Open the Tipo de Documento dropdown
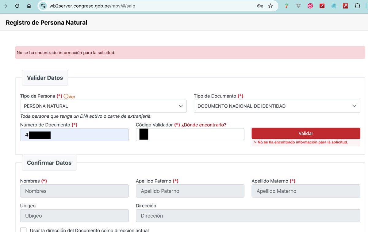Screen dimensions: 368x232 coord(277,106)
